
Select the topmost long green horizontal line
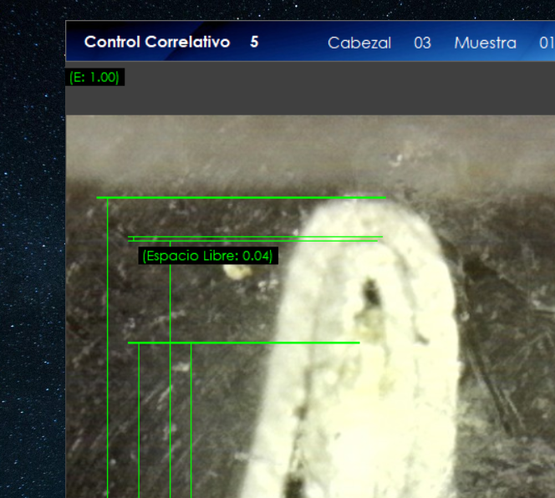tap(241, 198)
